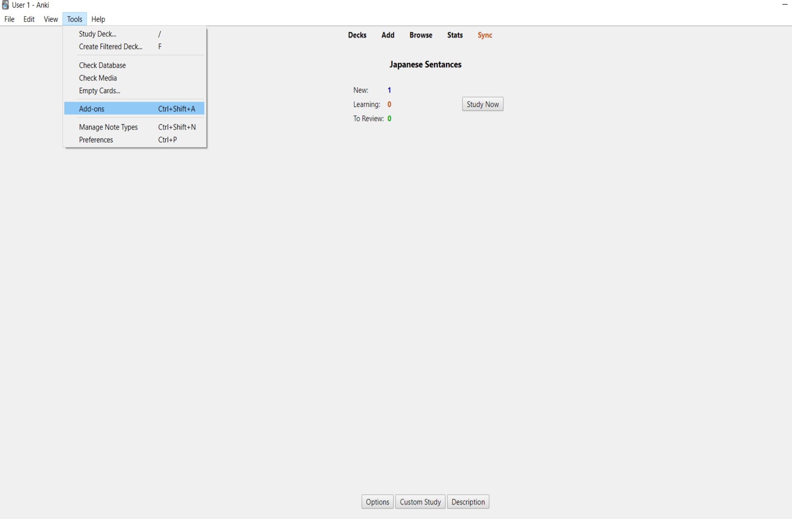The width and height of the screenshot is (792, 519).
Task: Open Preferences from the Tools menu
Action: pos(96,140)
